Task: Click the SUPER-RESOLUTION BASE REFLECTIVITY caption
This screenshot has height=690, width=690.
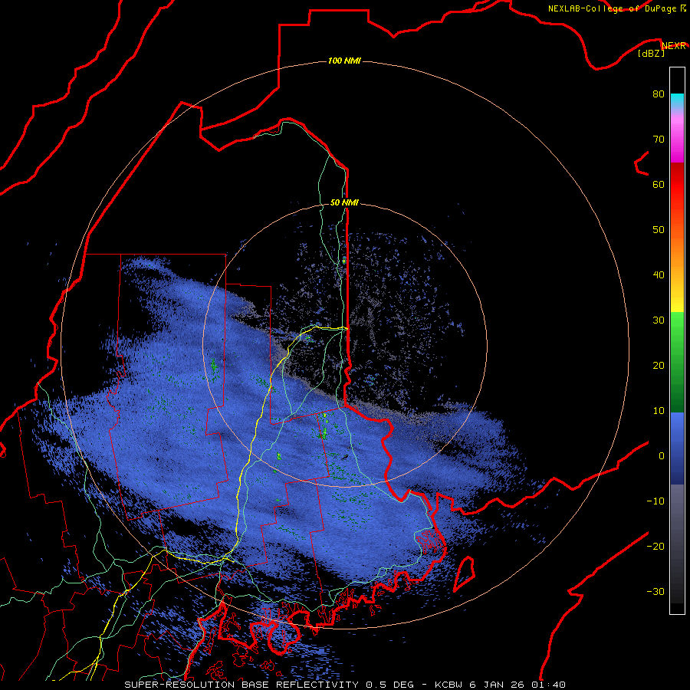Action: click(242, 685)
